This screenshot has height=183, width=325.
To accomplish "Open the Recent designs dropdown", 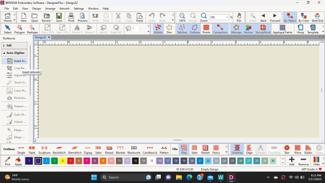I will [x=52, y=21].
